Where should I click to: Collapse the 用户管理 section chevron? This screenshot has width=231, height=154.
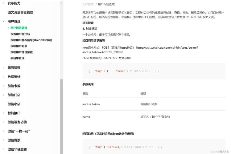[x=4, y=21]
